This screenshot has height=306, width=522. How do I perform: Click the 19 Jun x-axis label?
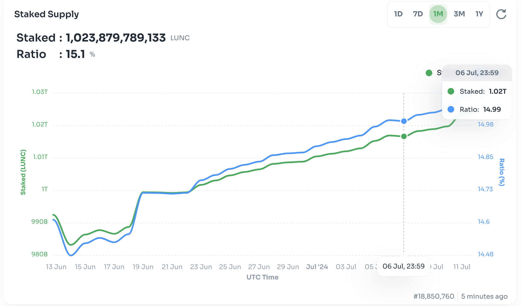143,267
